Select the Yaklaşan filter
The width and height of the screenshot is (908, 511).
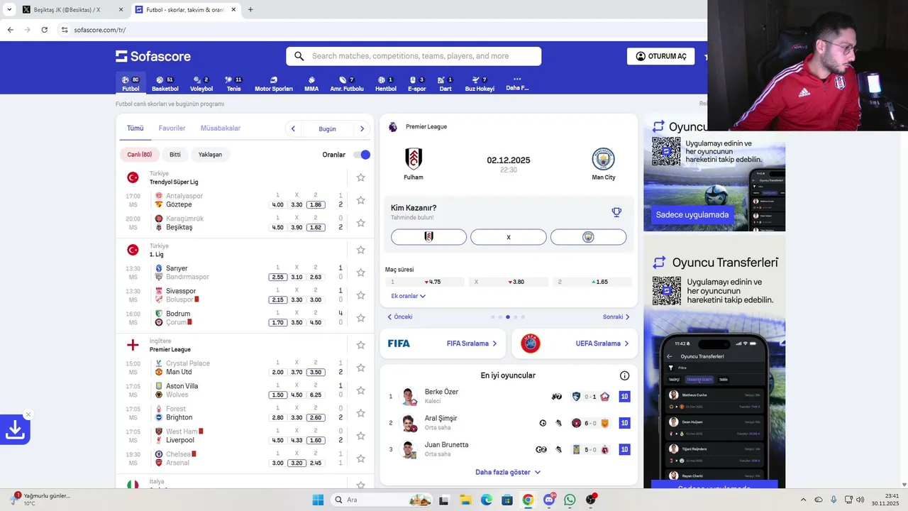pos(210,155)
